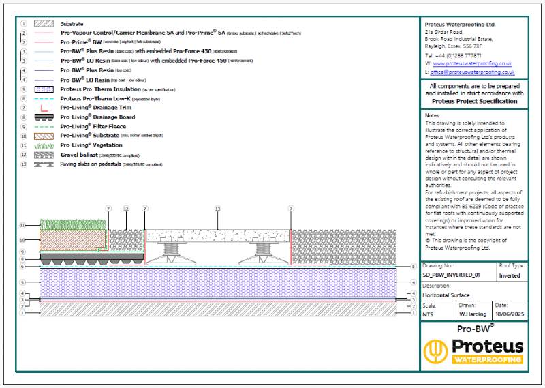
Task: Click the right support pedestal in section drawing
Action: tap(263, 253)
